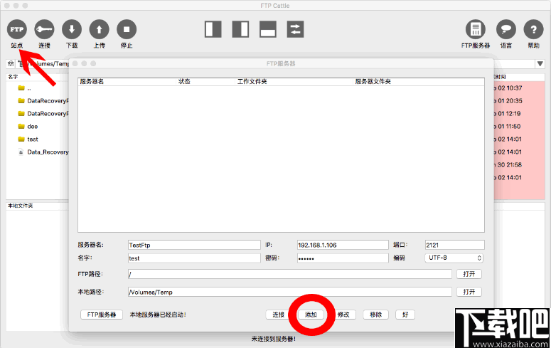Click the 名字 field containing test
Viewport: 551px width, 348px height.
point(194,258)
